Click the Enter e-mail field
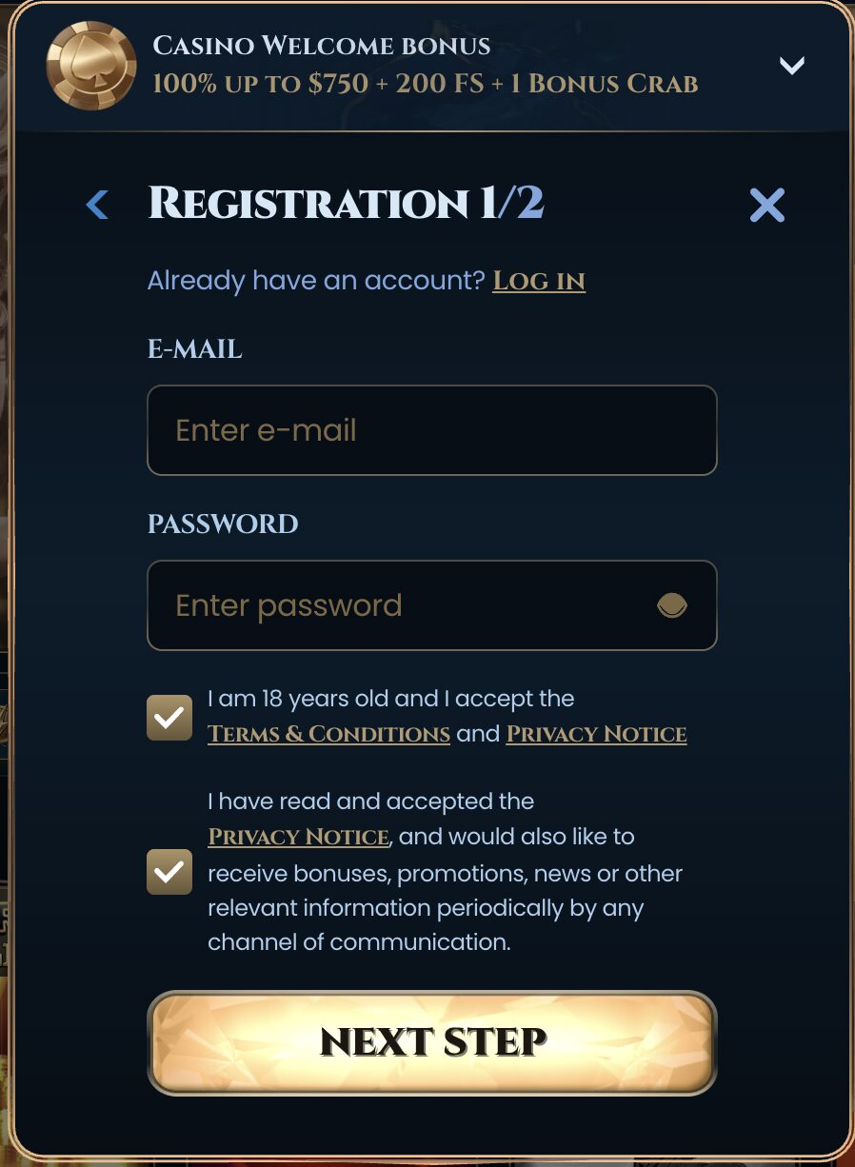Image resolution: width=855 pixels, height=1167 pixels. [x=431, y=430]
